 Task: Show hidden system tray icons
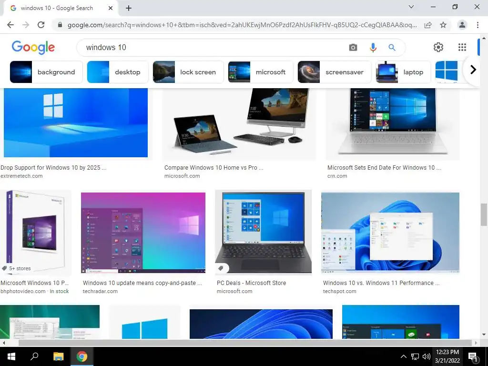coord(403,356)
